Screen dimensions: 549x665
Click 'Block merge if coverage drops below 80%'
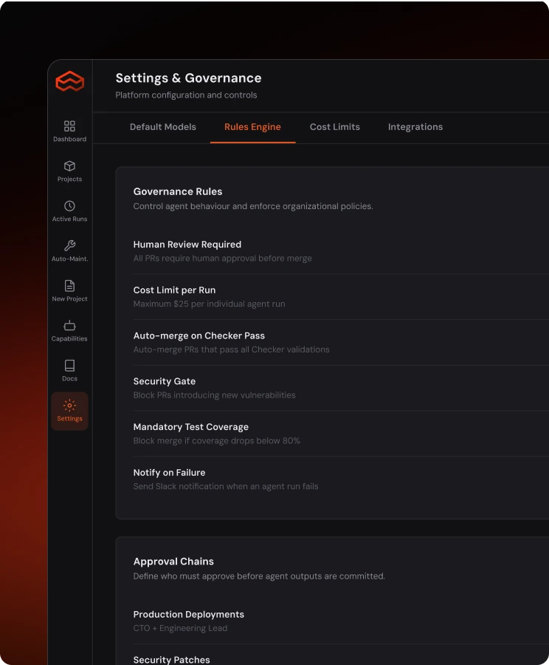[217, 440]
